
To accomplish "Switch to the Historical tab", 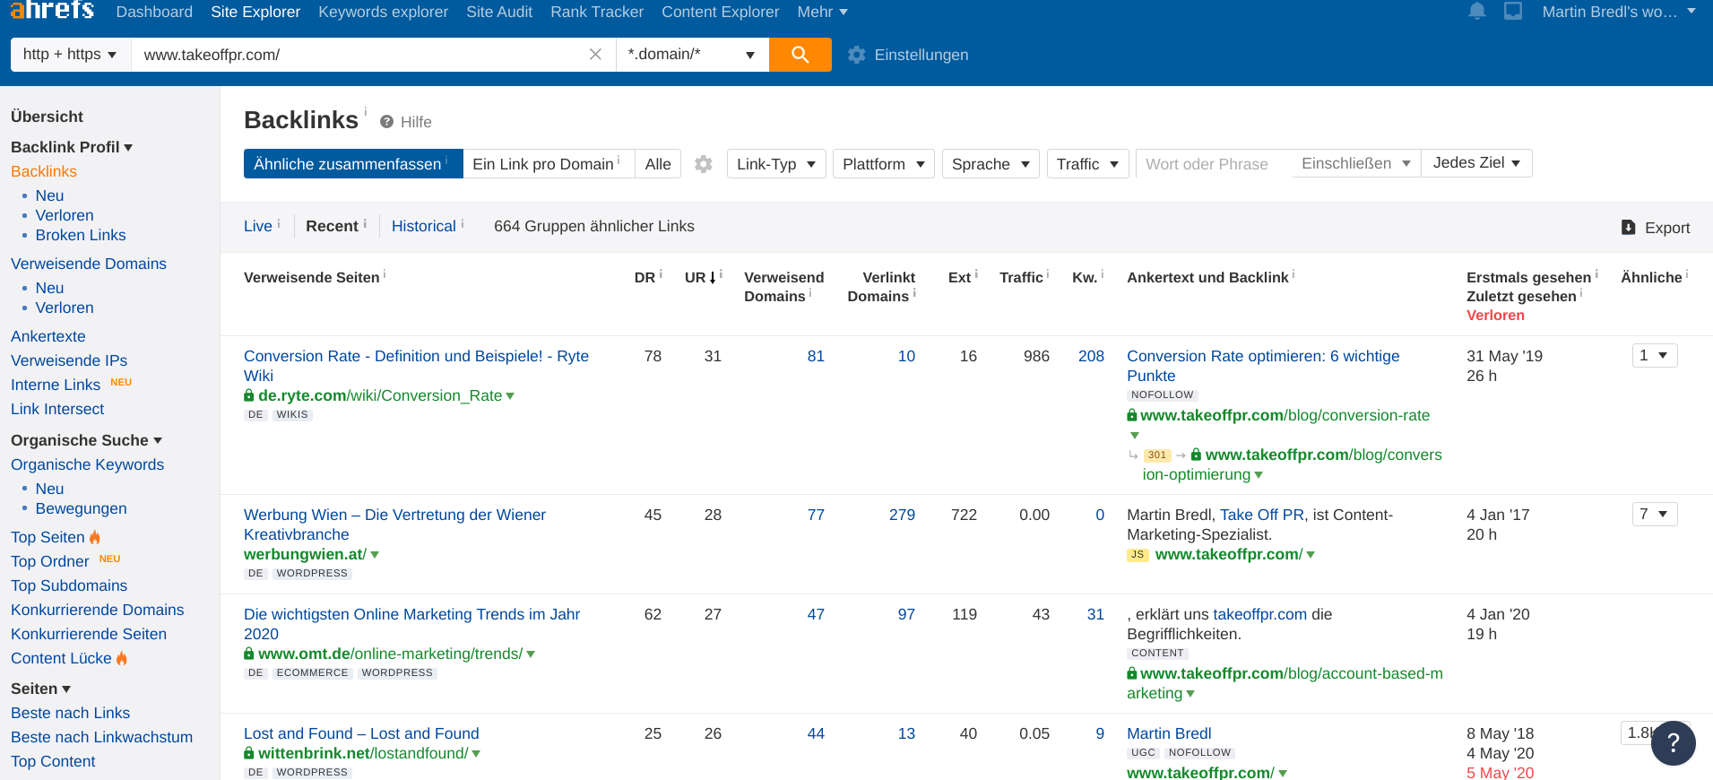I will [x=424, y=226].
